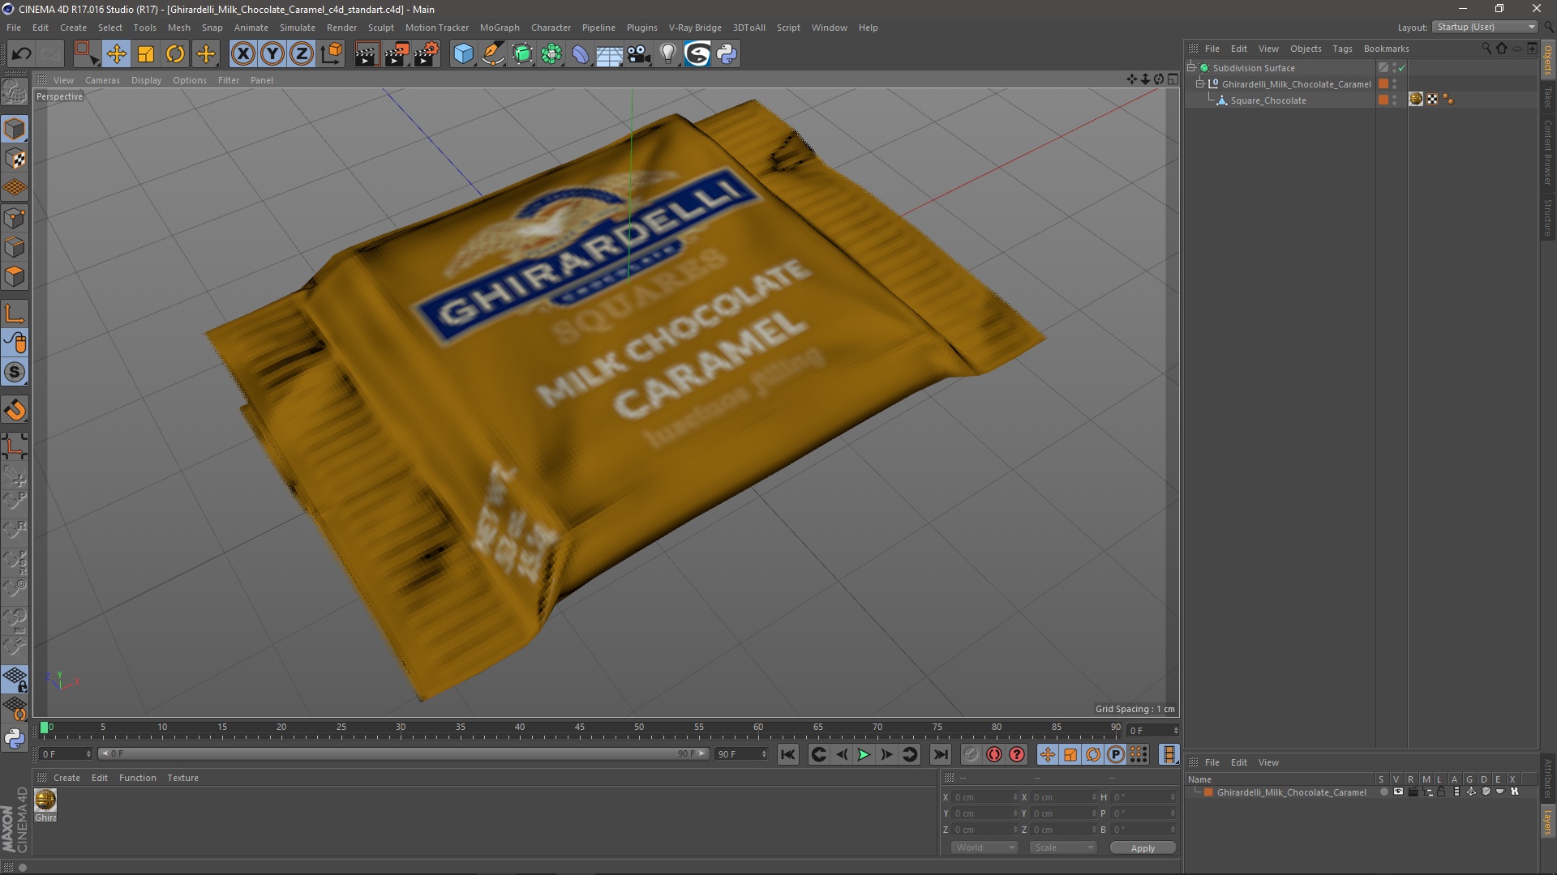Select the Scale tool icon
Viewport: 1557px width, 875px height.
[x=146, y=54]
